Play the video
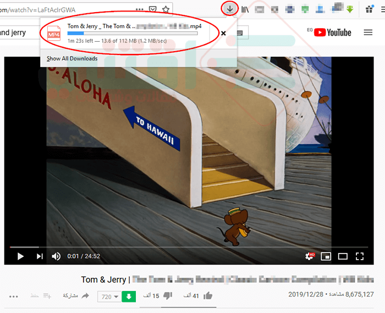385x313 pixels. (21, 256)
